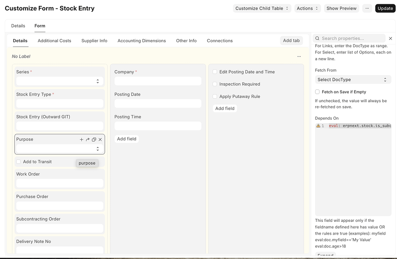Click the Update button

[385, 8]
